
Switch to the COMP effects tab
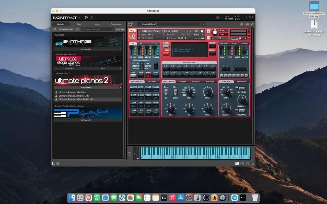click(x=182, y=82)
